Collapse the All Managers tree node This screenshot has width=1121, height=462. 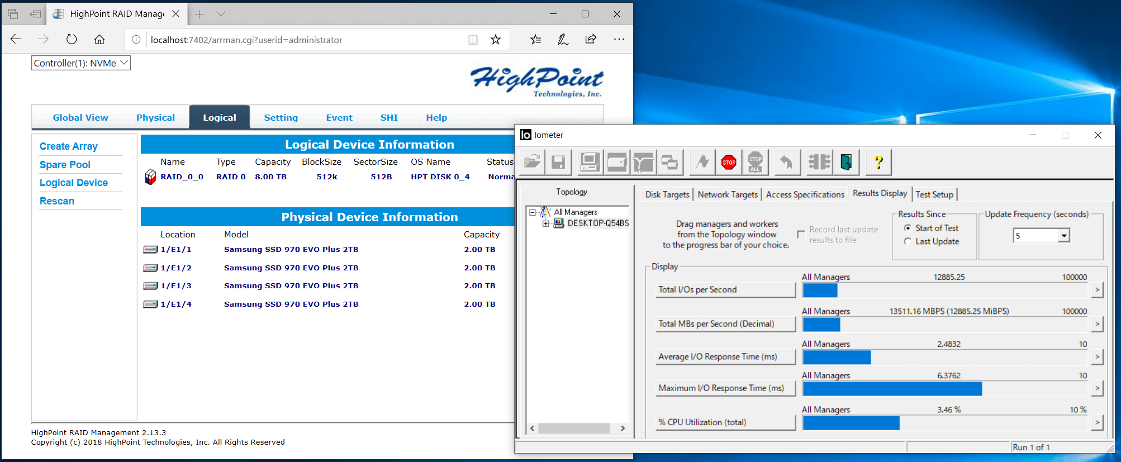pyautogui.click(x=533, y=212)
